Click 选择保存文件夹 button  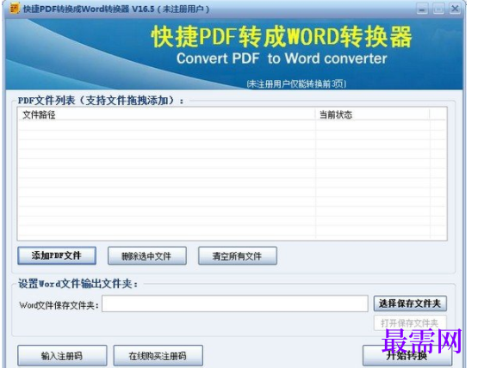click(410, 304)
